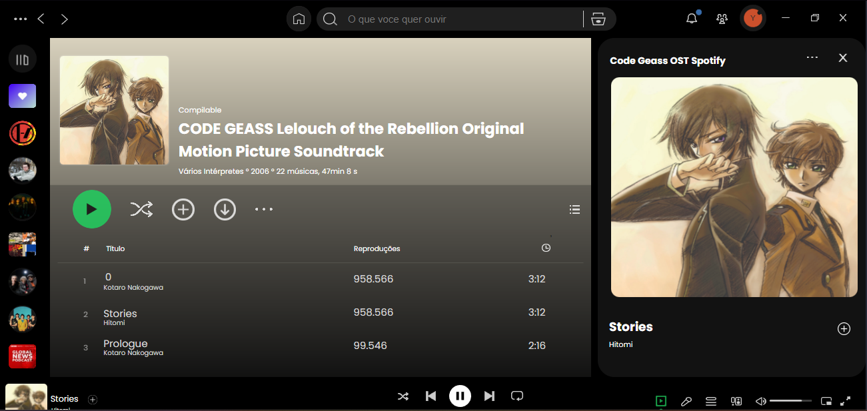The height and width of the screenshot is (411, 867).
Task: Download the Code Geass soundtrack album
Action: coord(225,209)
